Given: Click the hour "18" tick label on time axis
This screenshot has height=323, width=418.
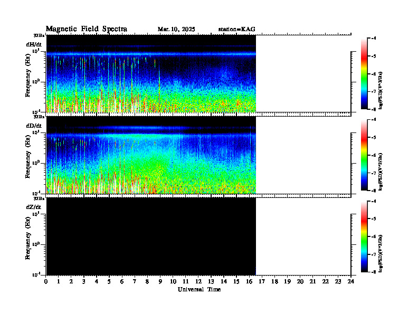Looking at the screenshot, I should (x=274, y=282).
